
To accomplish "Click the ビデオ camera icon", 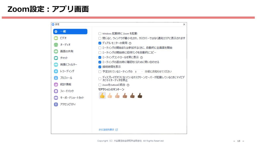I will pyautogui.click(x=56, y=38).
